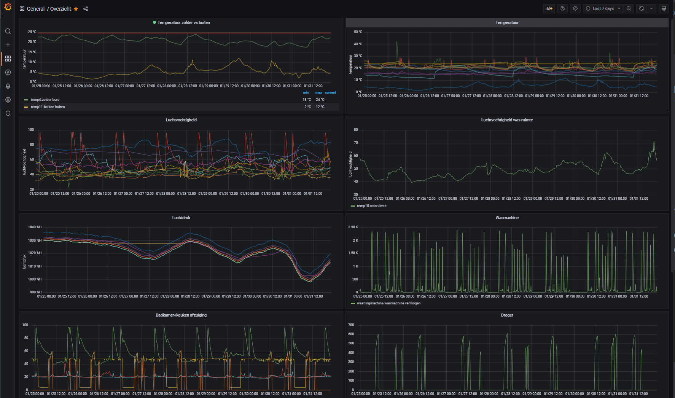Click the share dashboard icon

click(x=86, y=9)
